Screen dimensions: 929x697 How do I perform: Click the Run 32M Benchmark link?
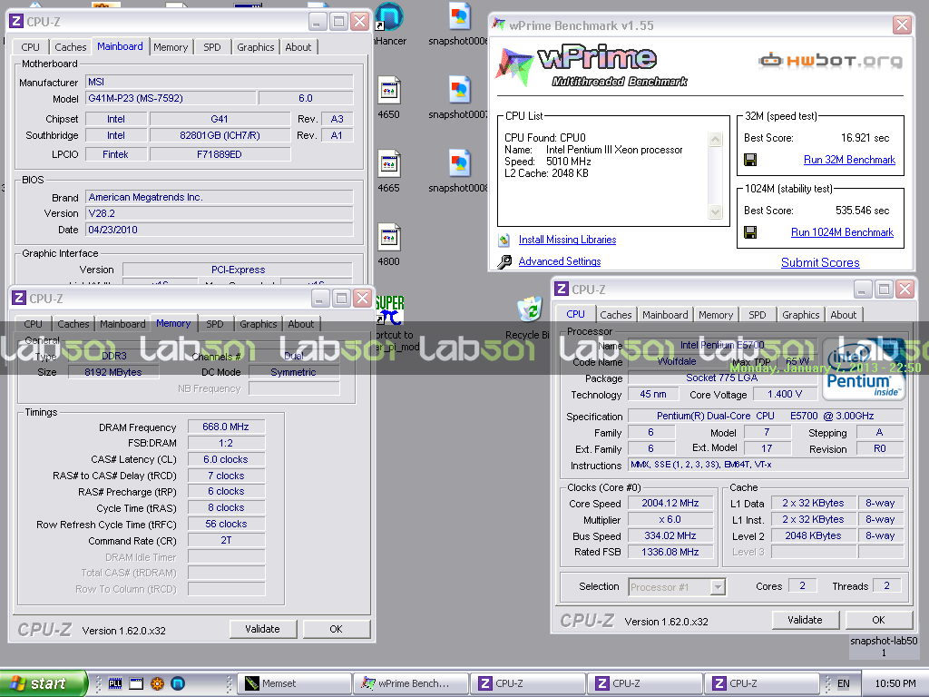849,160
